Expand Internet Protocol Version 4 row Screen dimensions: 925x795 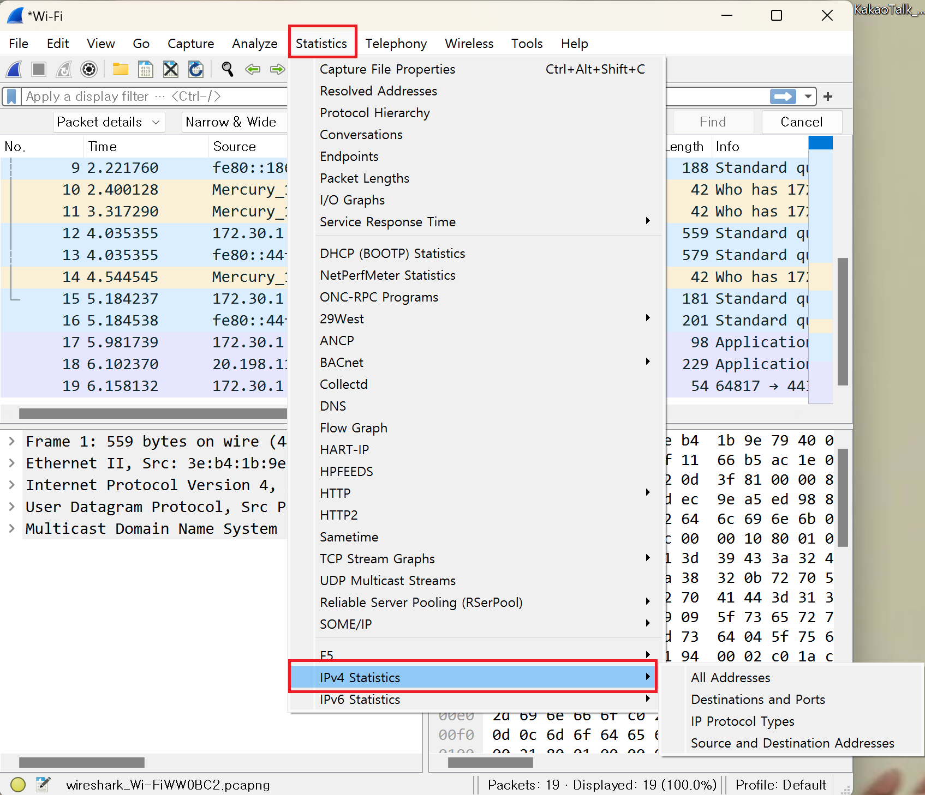point(11,485)
